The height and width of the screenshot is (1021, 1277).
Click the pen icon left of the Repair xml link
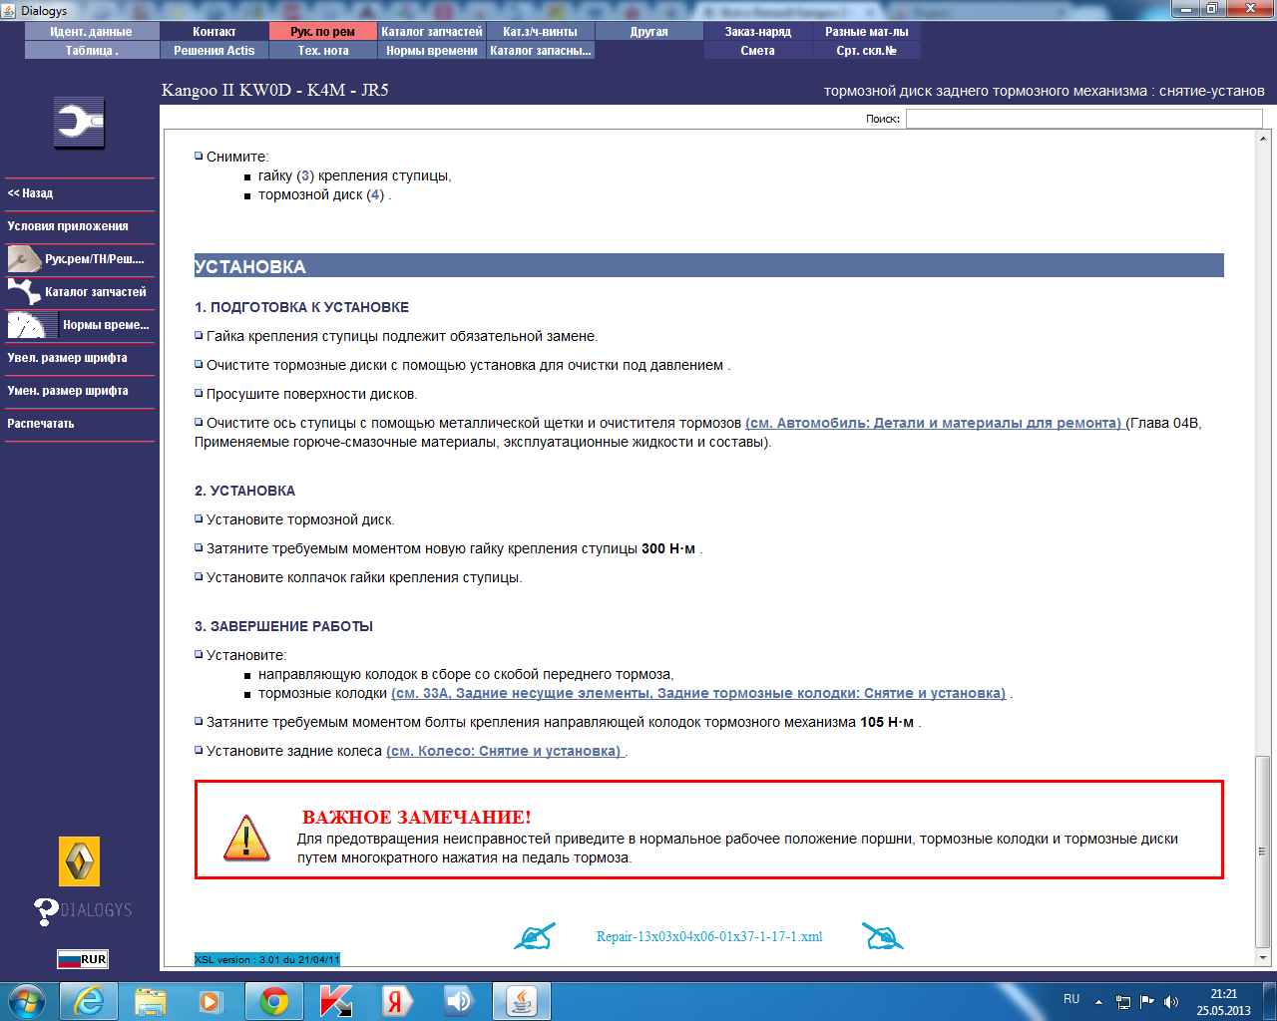(x=534, y=937)
